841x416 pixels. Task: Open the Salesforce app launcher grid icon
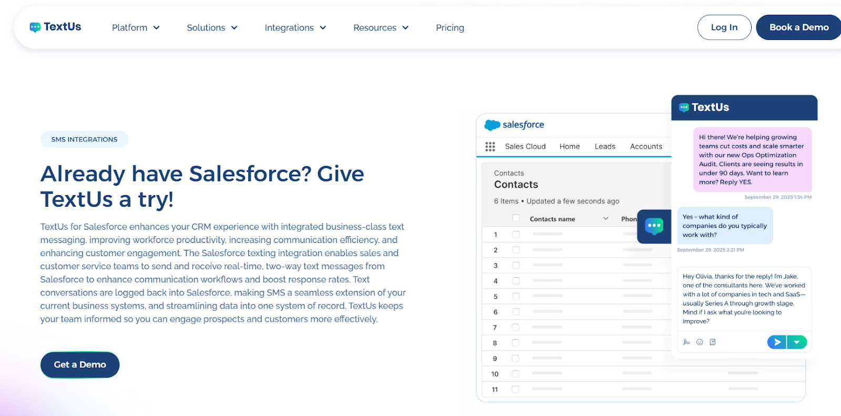tap(490, 147)
